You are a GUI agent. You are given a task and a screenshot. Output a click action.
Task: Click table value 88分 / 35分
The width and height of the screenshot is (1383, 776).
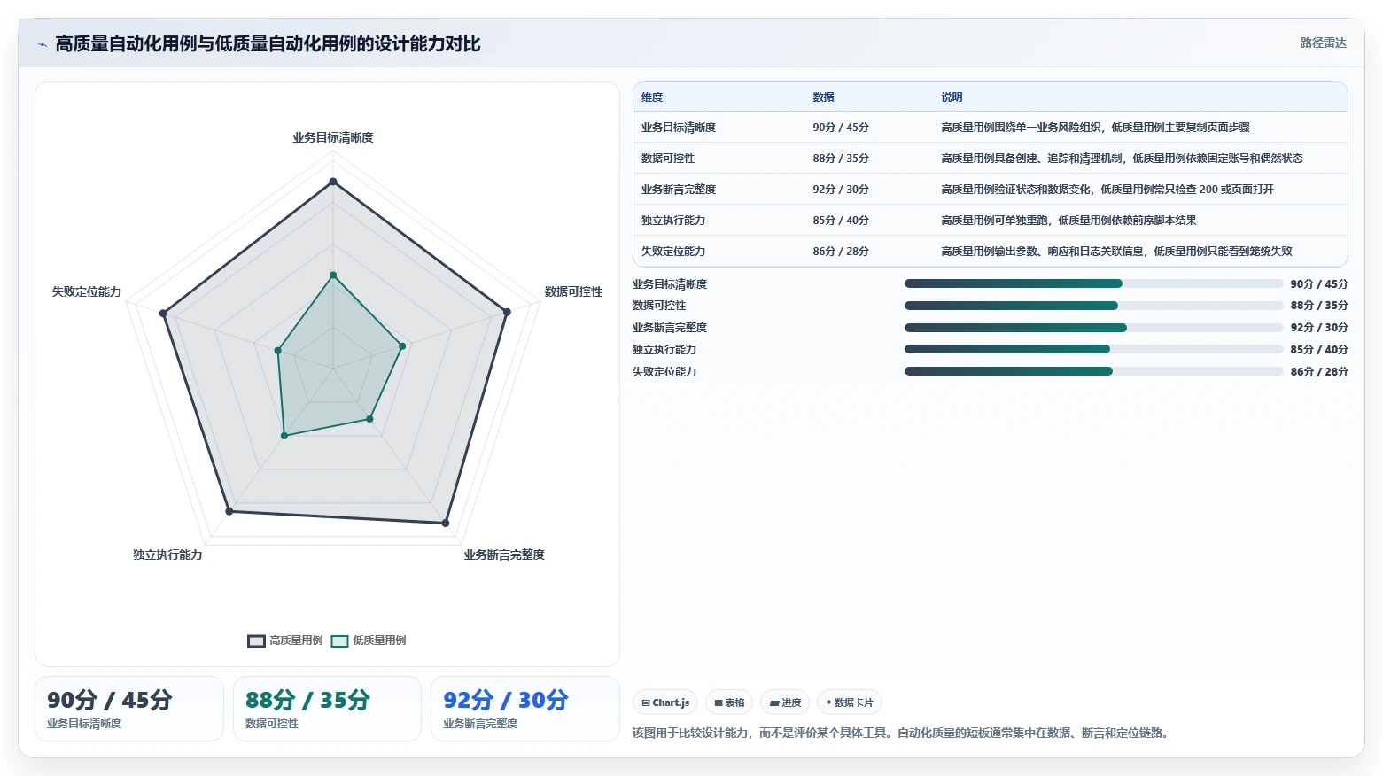pos(841,159)
